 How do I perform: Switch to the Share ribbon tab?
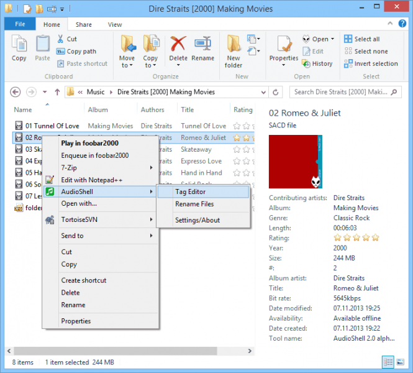[83, 24]
